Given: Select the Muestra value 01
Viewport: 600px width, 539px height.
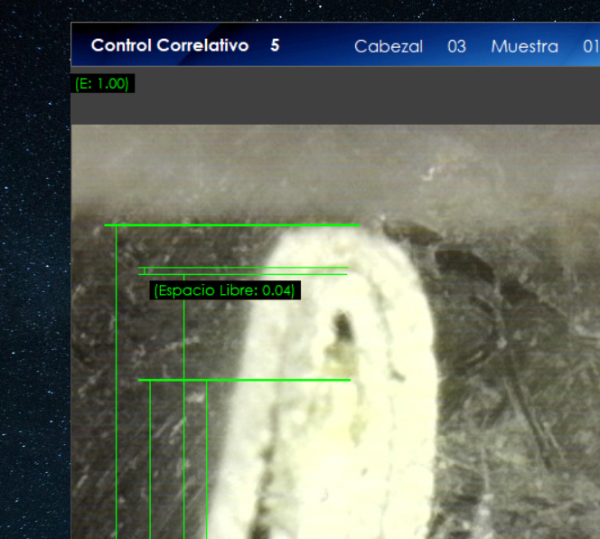Looking at the screenshot, I should point(589,46).
